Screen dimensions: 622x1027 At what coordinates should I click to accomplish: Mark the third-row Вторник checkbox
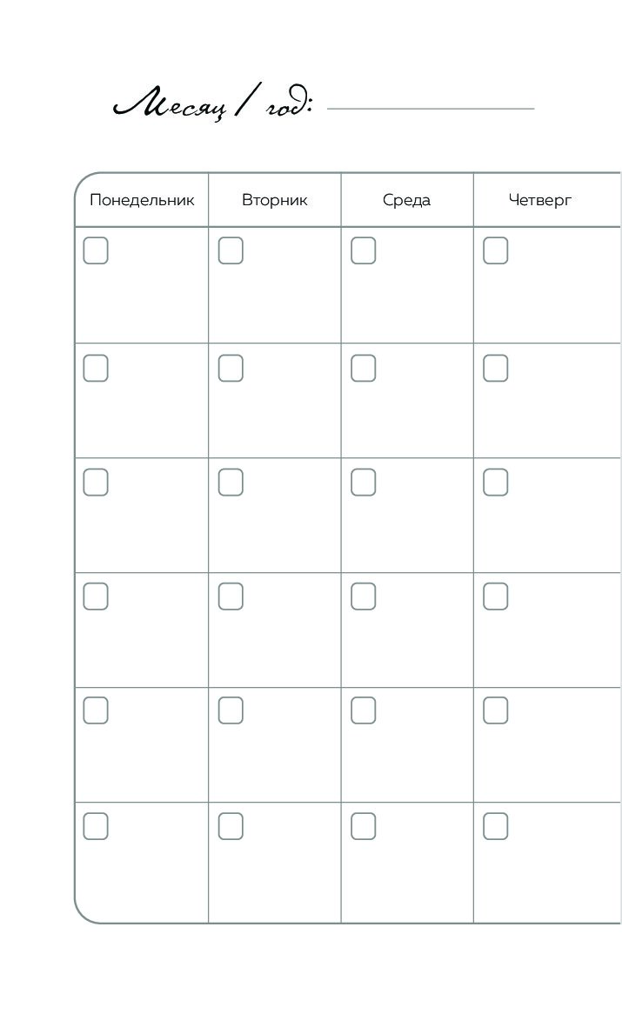point(231,482)
